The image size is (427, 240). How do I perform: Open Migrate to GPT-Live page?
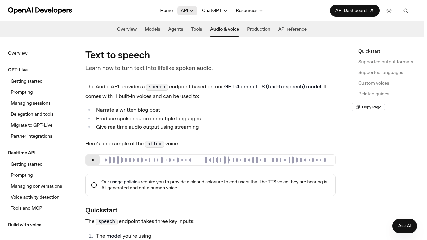pyautogui.click(x=32, y=125)
